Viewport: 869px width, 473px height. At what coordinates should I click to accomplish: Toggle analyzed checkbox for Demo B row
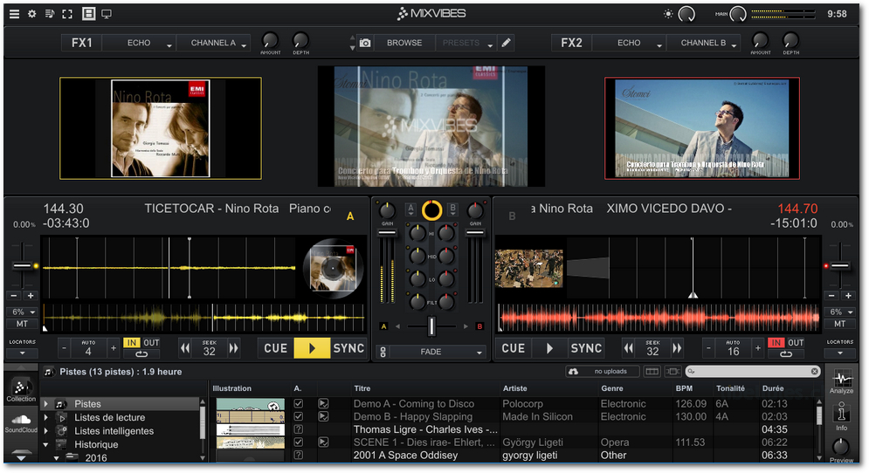click(x=298, y=416)
